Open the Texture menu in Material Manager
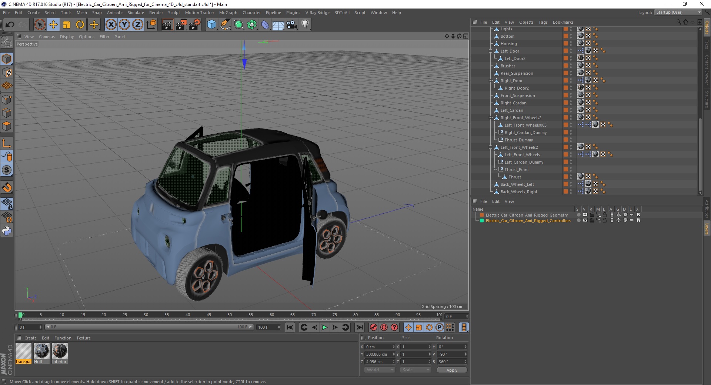 (x=83, y=338)
